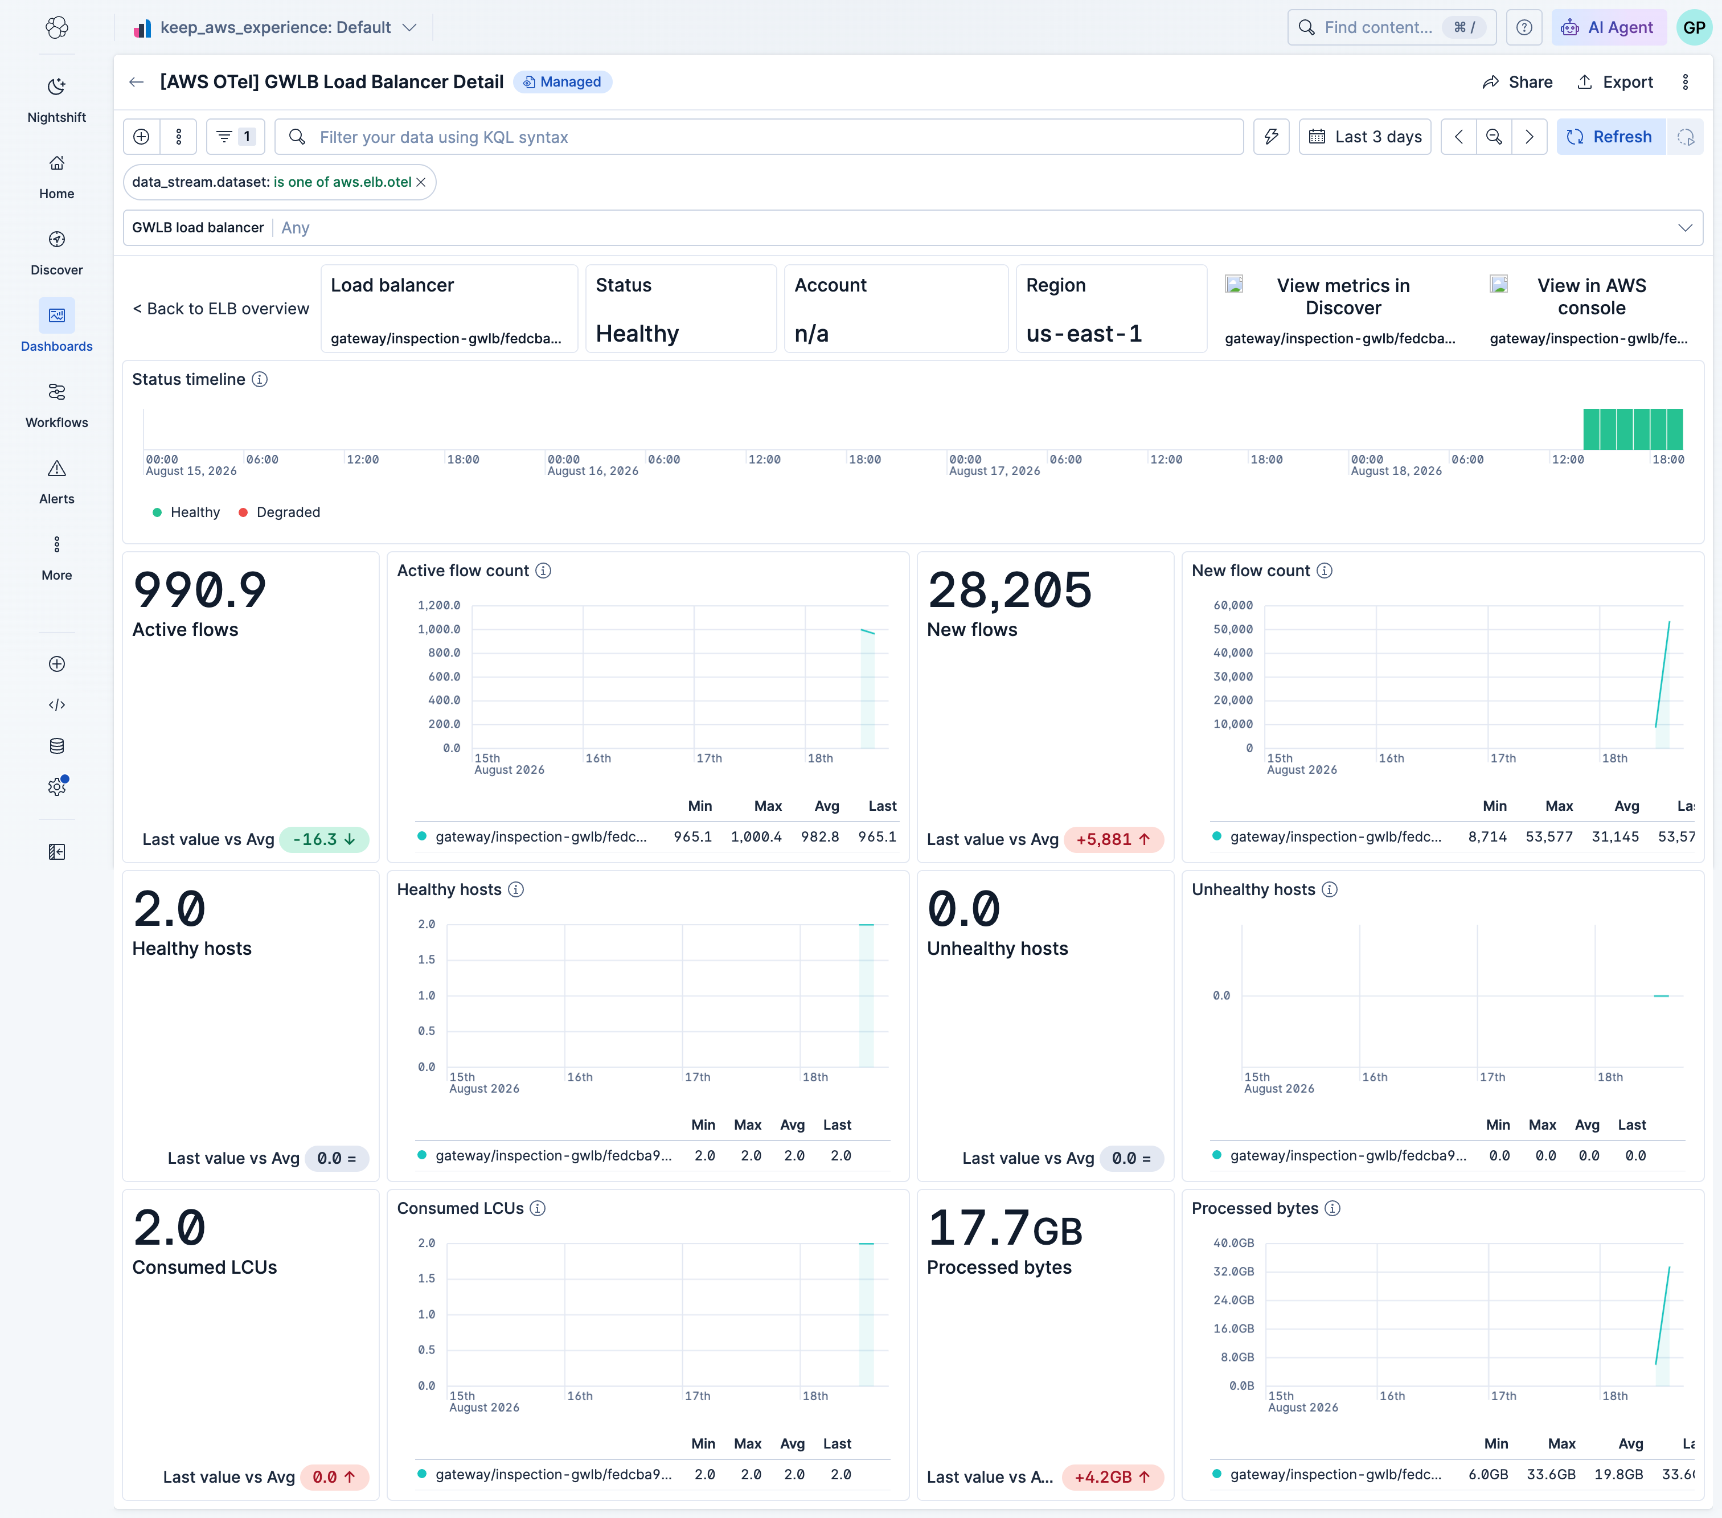This screenshot has width=1722, height=1518.
Task: Click the +4.2GB trend badge
Action: (1113, 1477)
